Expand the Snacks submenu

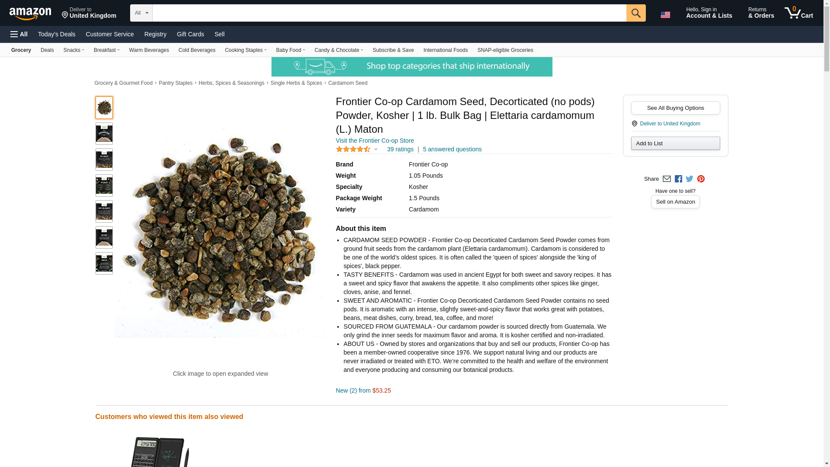[74, 50]
